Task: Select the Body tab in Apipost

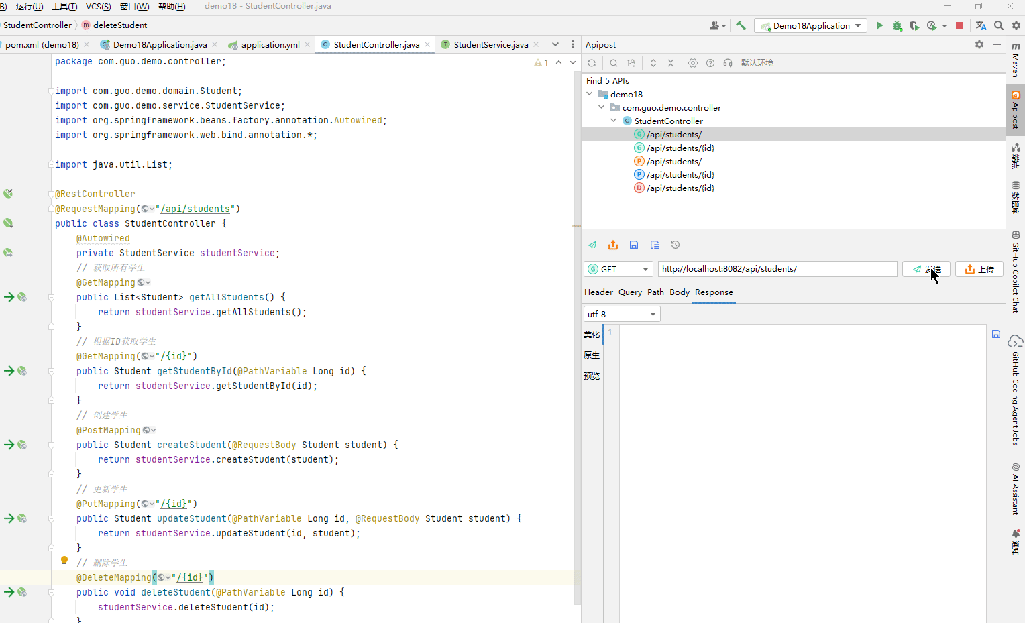Action: point(679,292)
